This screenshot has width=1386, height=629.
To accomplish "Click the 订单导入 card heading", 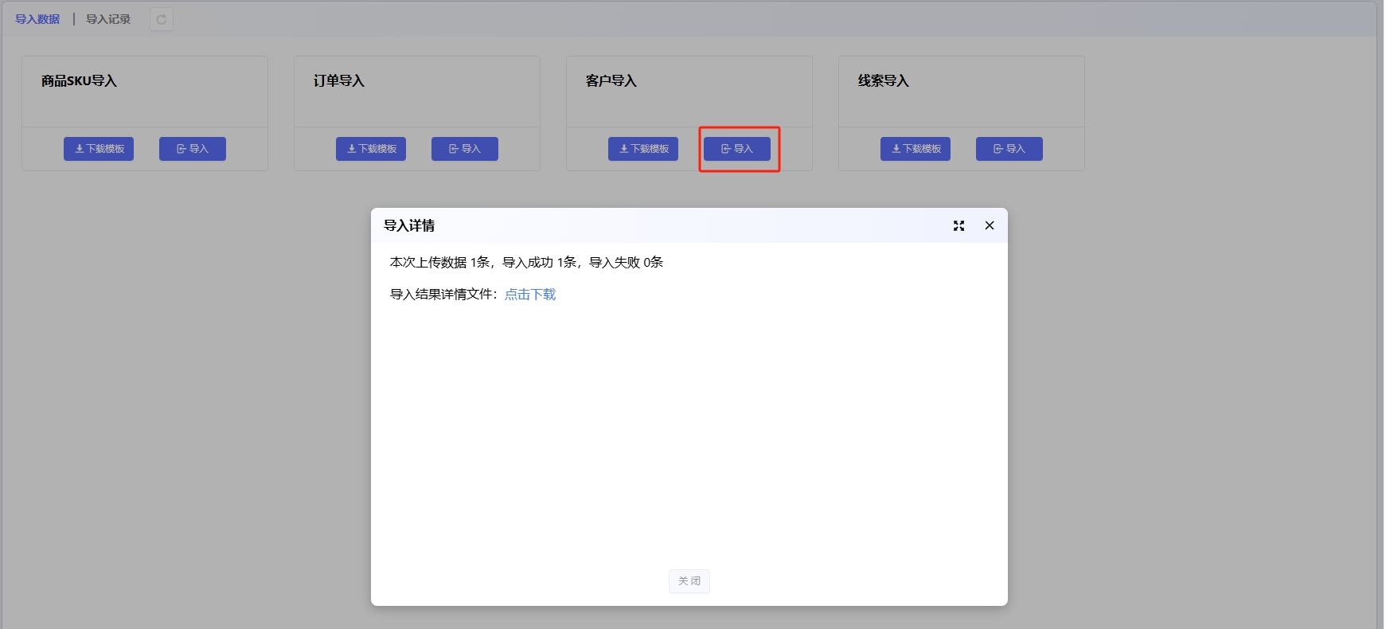I will (x=339, y=81).
